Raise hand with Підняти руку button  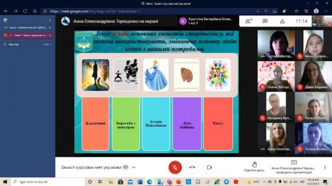point(254,167)
